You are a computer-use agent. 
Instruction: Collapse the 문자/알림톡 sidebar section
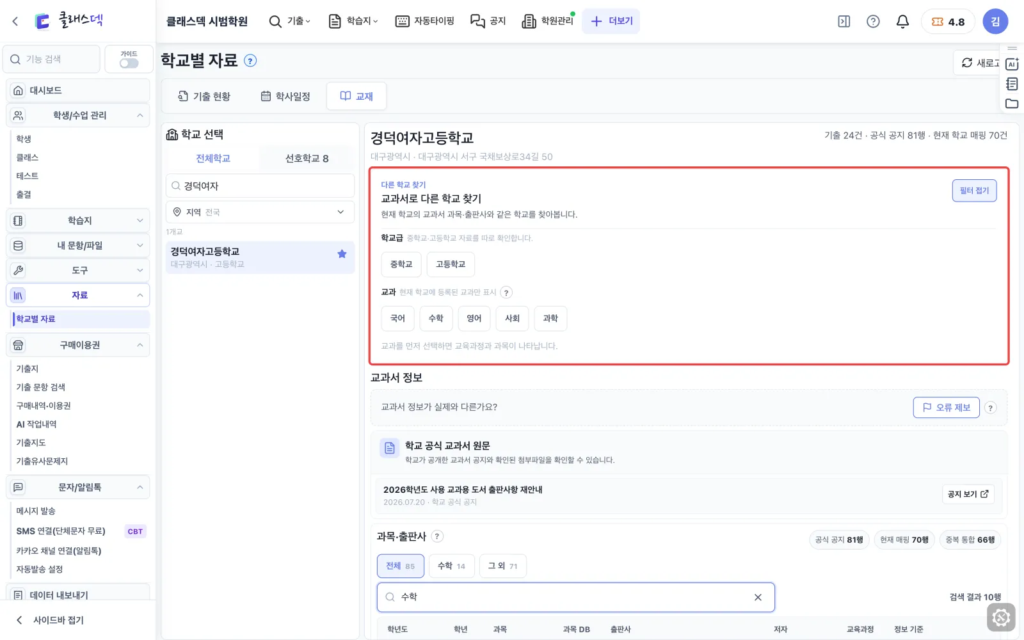pyautogui.click(x=78, y=487)
